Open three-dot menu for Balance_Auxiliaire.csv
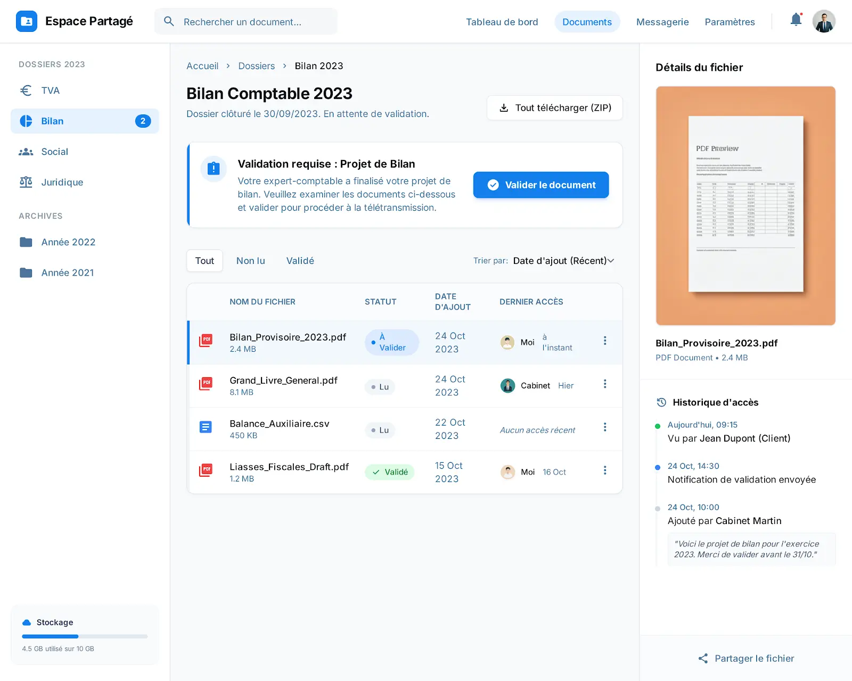This screenshot has width=852, height=681. tap(604, 427)
